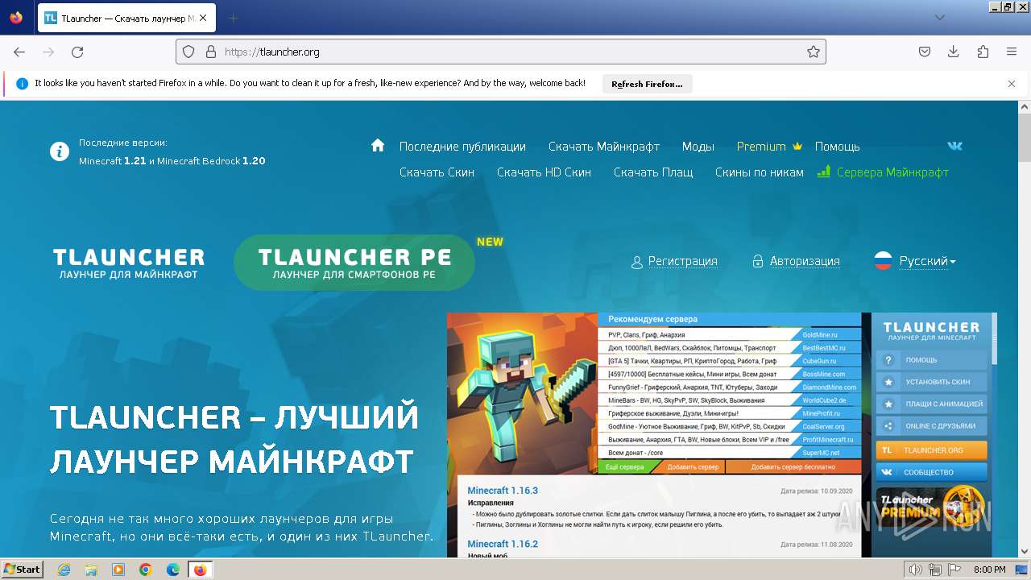This screenshot has width=1031, height=580.
Task: Open Скачать Майнкрафт menu item
Action: 604,147
